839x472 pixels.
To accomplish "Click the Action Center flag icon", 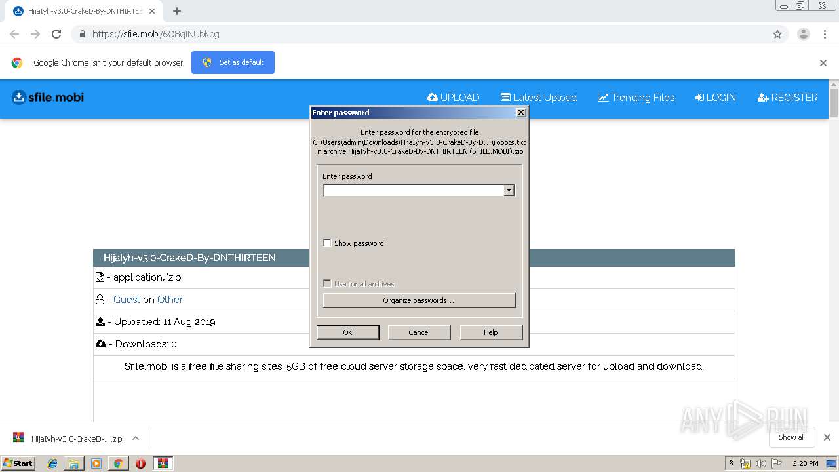I will 776,463.
